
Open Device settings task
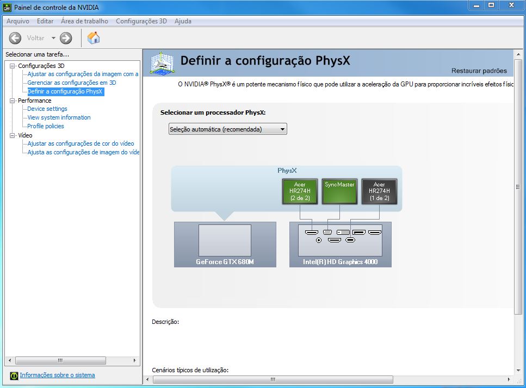coord(47,109)
